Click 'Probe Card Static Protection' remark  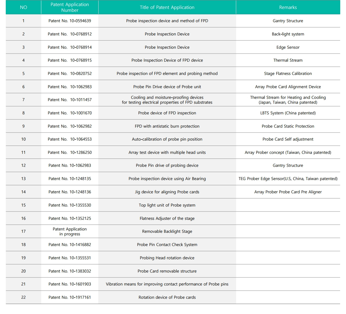(288, 126)
